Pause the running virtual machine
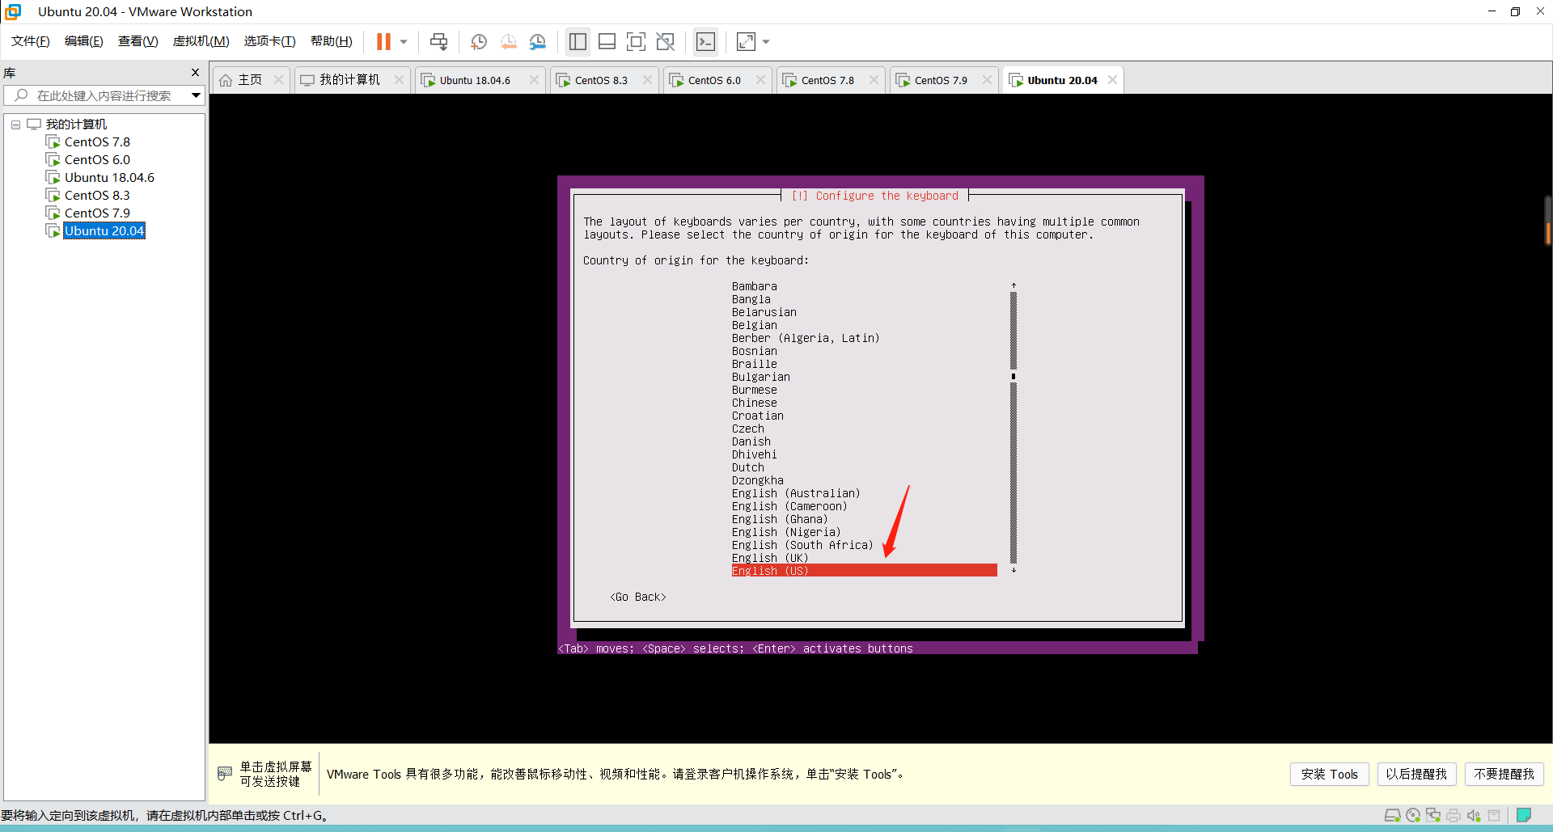Viewport: 1553px width, 832px height. [383, 41]
